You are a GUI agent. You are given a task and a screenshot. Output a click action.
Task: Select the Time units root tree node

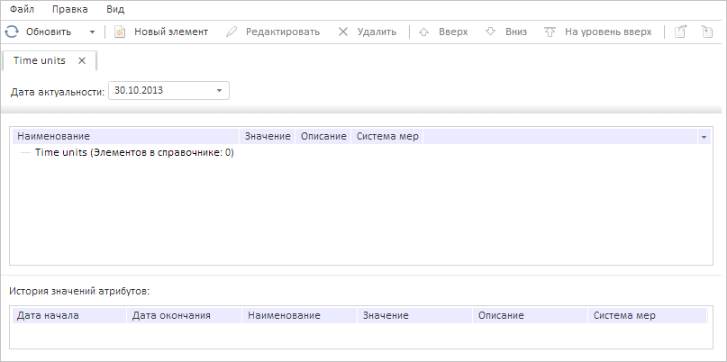click(133, 153)
